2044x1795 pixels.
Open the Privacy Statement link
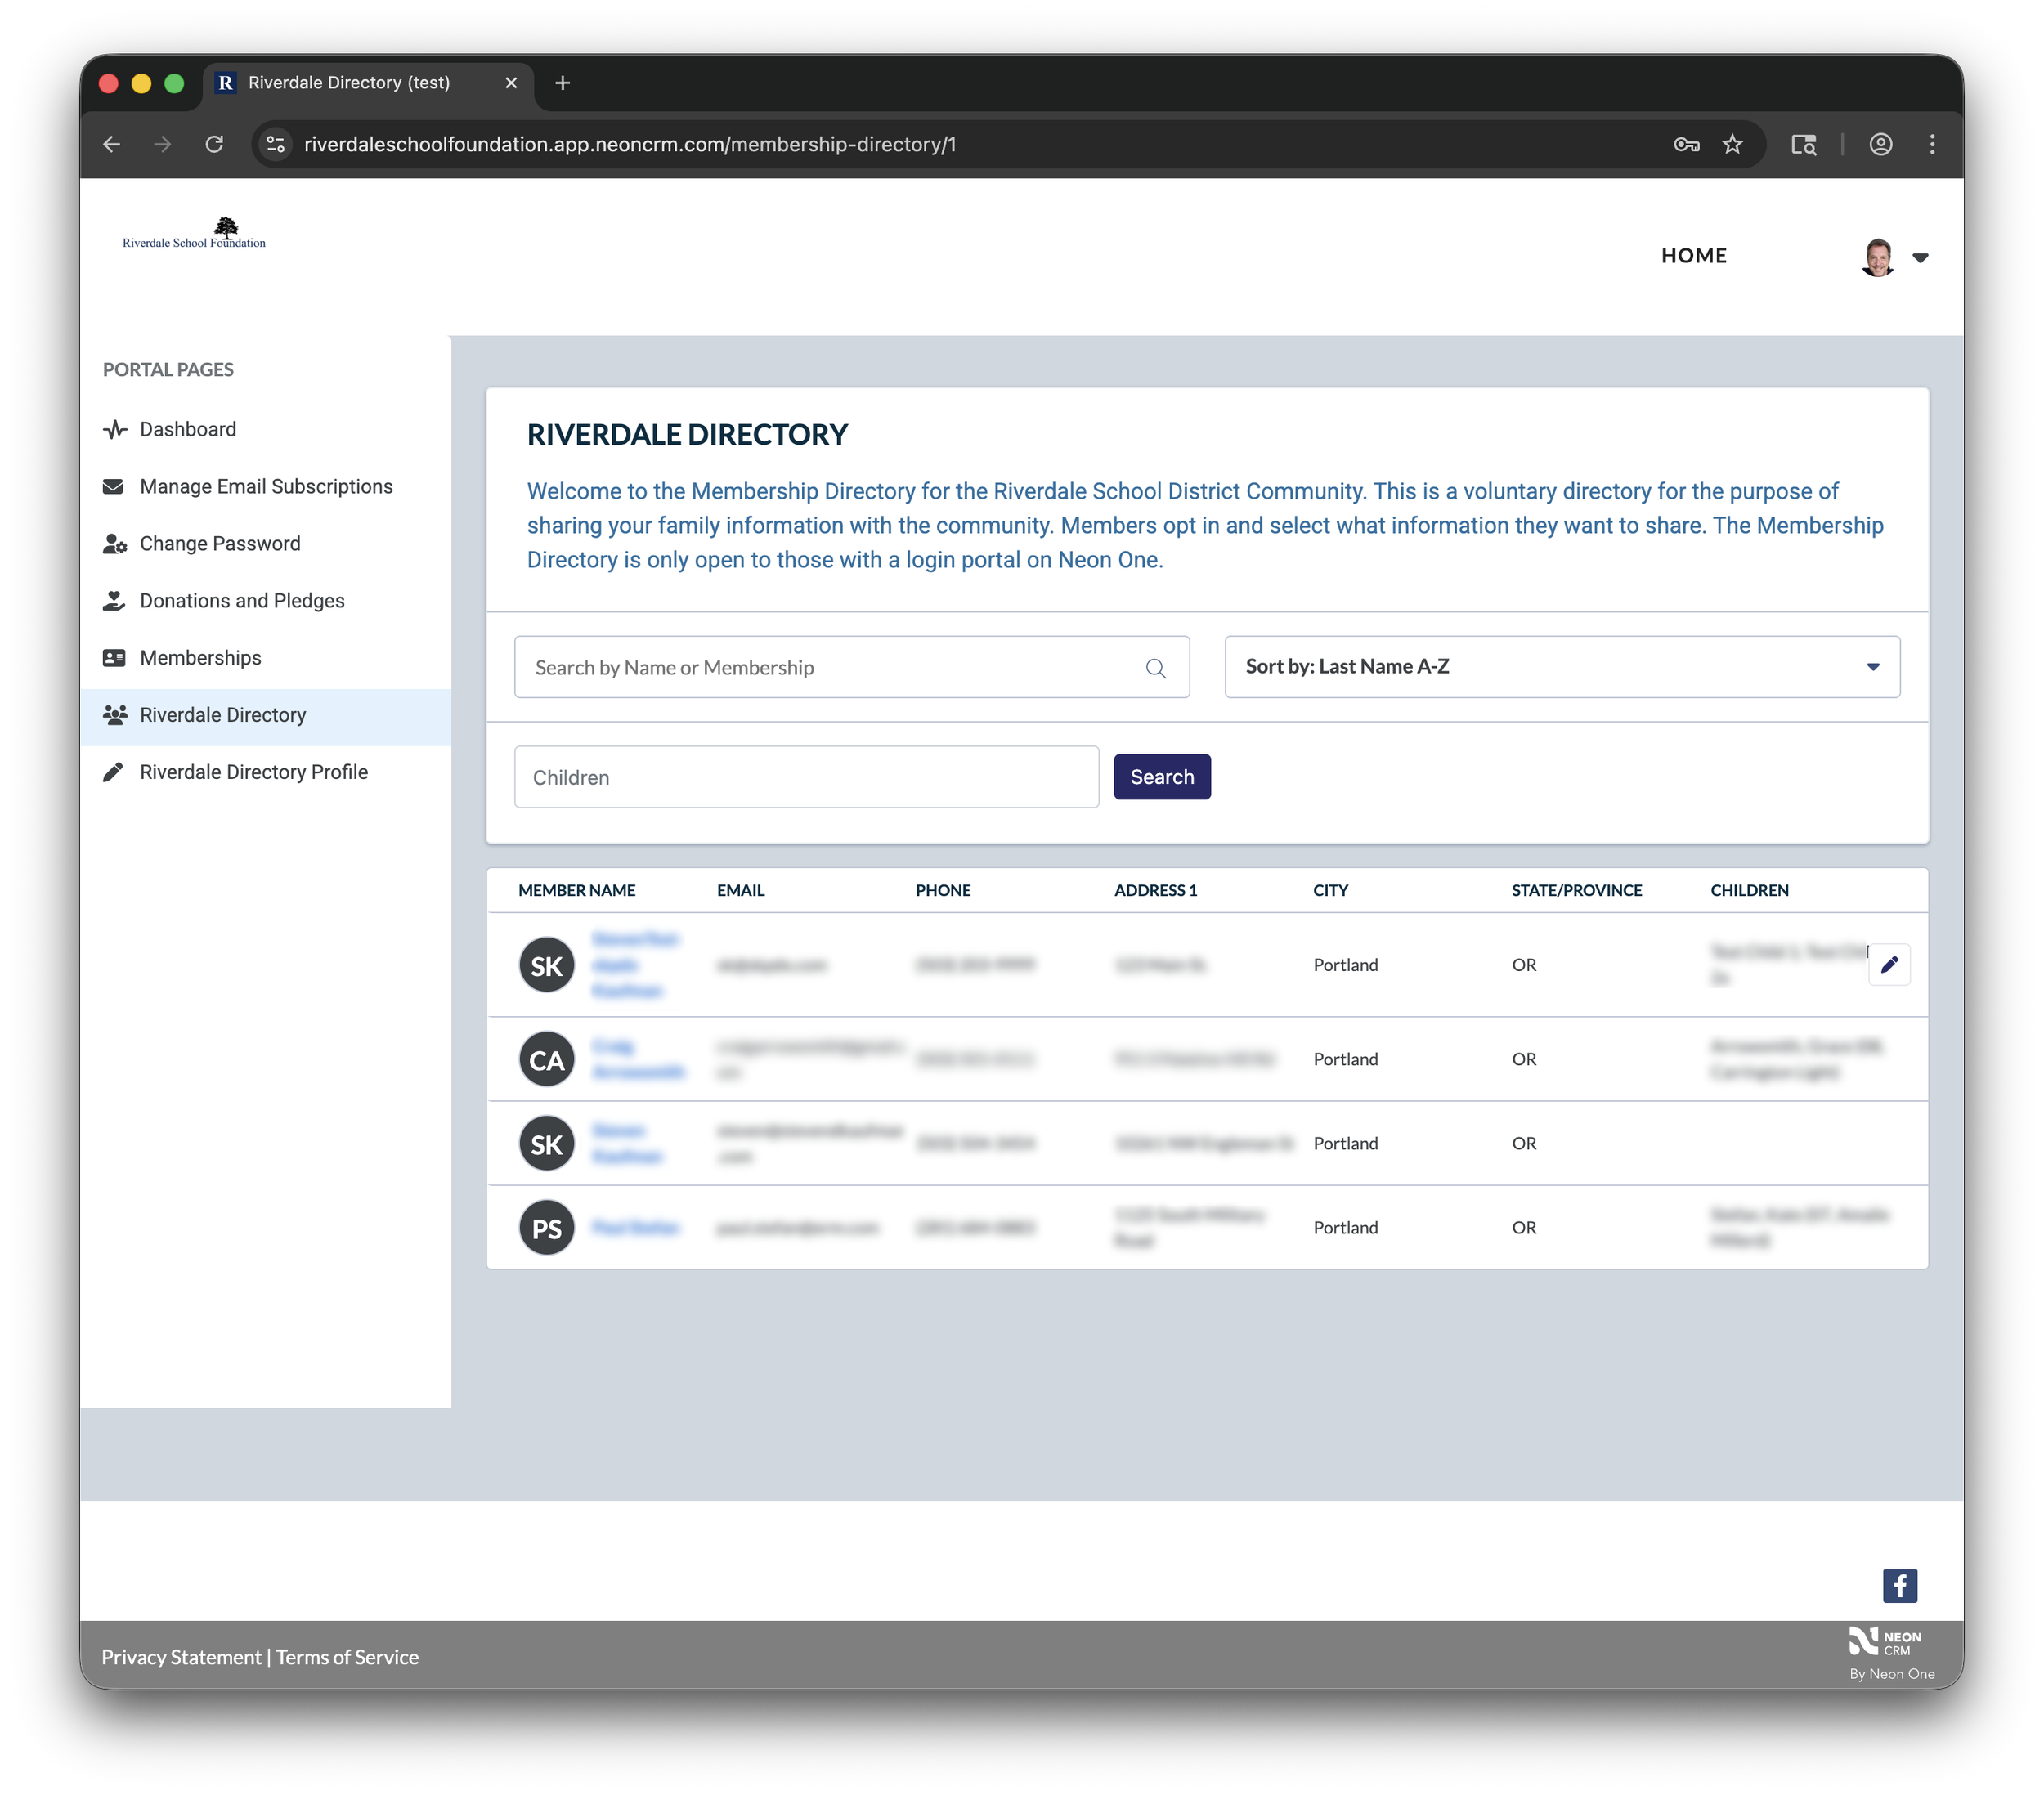181,1657
